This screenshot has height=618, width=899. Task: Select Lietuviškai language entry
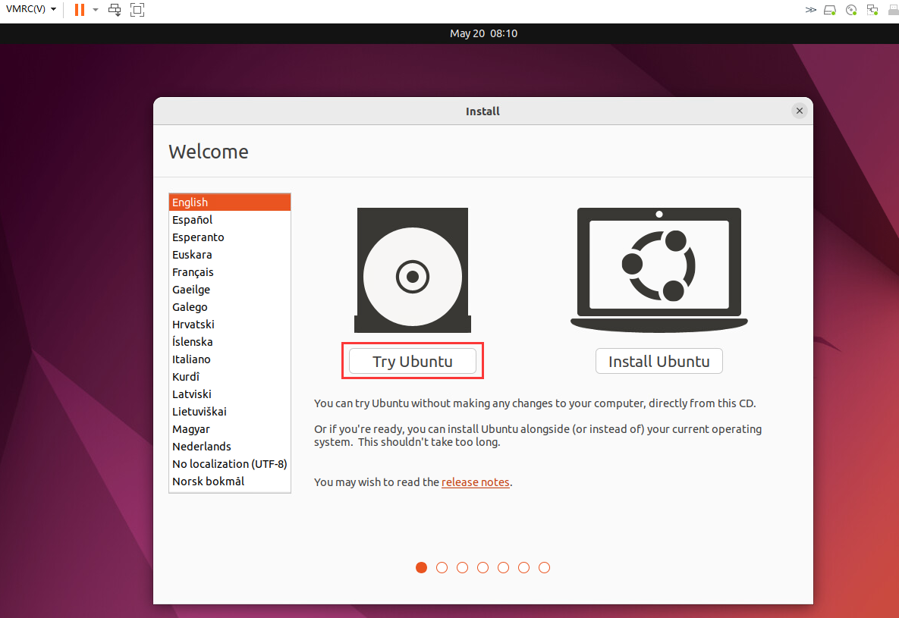(230, 412)
